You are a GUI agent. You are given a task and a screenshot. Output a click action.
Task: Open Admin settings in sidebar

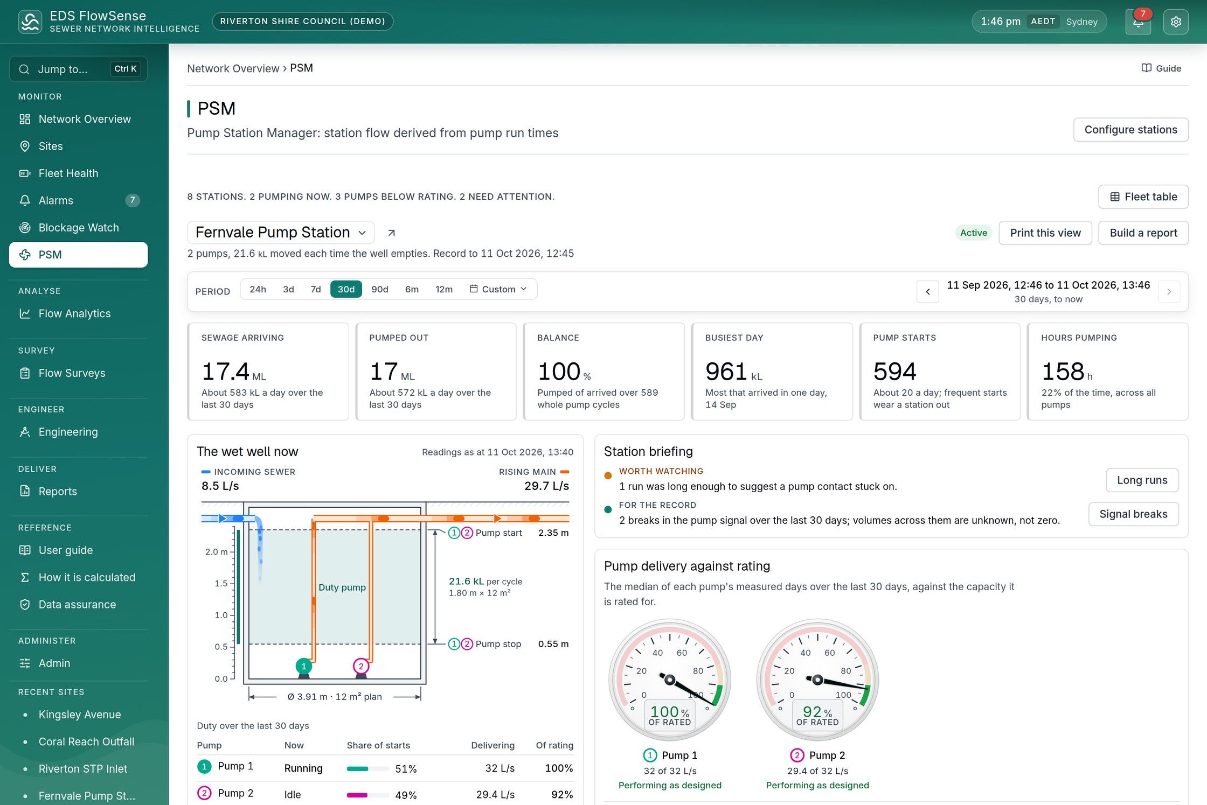78,663
